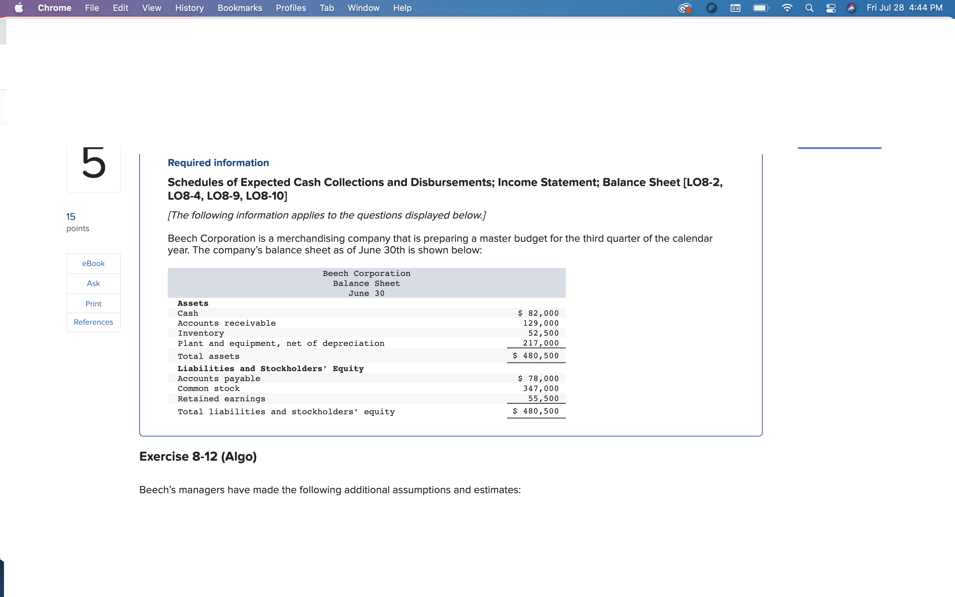
Task: Open the History menu
Action: pos(189,8)
